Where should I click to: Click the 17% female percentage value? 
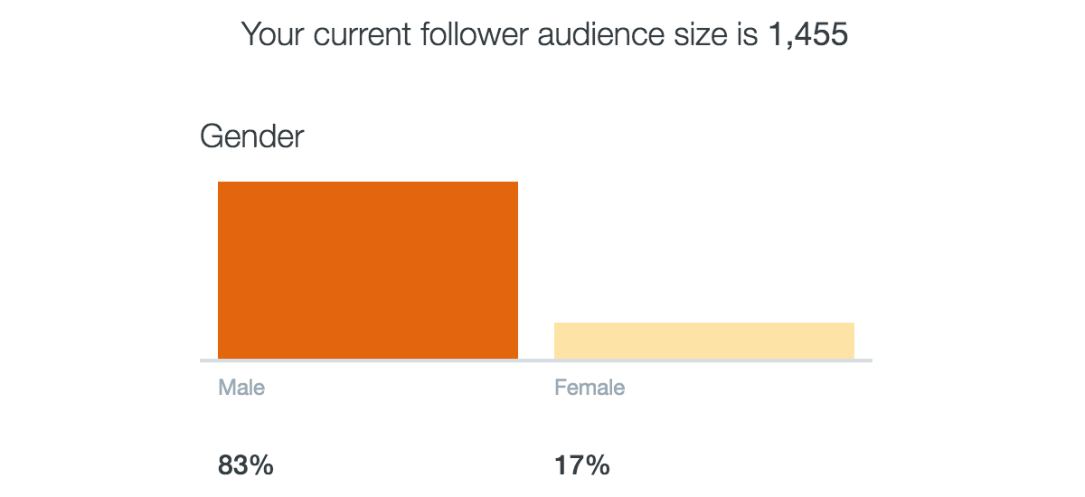pos(581,466)
